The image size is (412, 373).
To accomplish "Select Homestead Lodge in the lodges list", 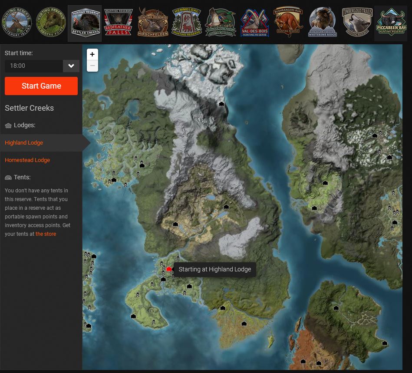I will 27,160.
